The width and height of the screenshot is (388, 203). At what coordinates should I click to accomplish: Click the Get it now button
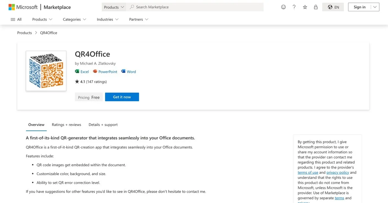pyautogui.click(x=122, y=97)
